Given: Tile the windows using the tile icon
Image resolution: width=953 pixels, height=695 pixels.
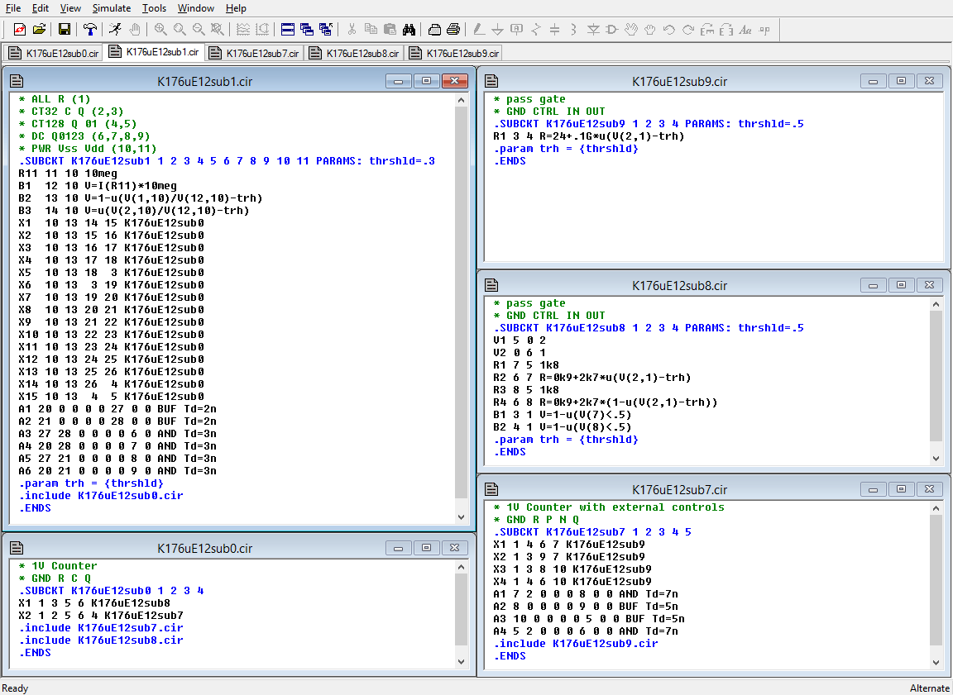Looking at the screenshot, I should pyautogui.click(x=288, y=30).
